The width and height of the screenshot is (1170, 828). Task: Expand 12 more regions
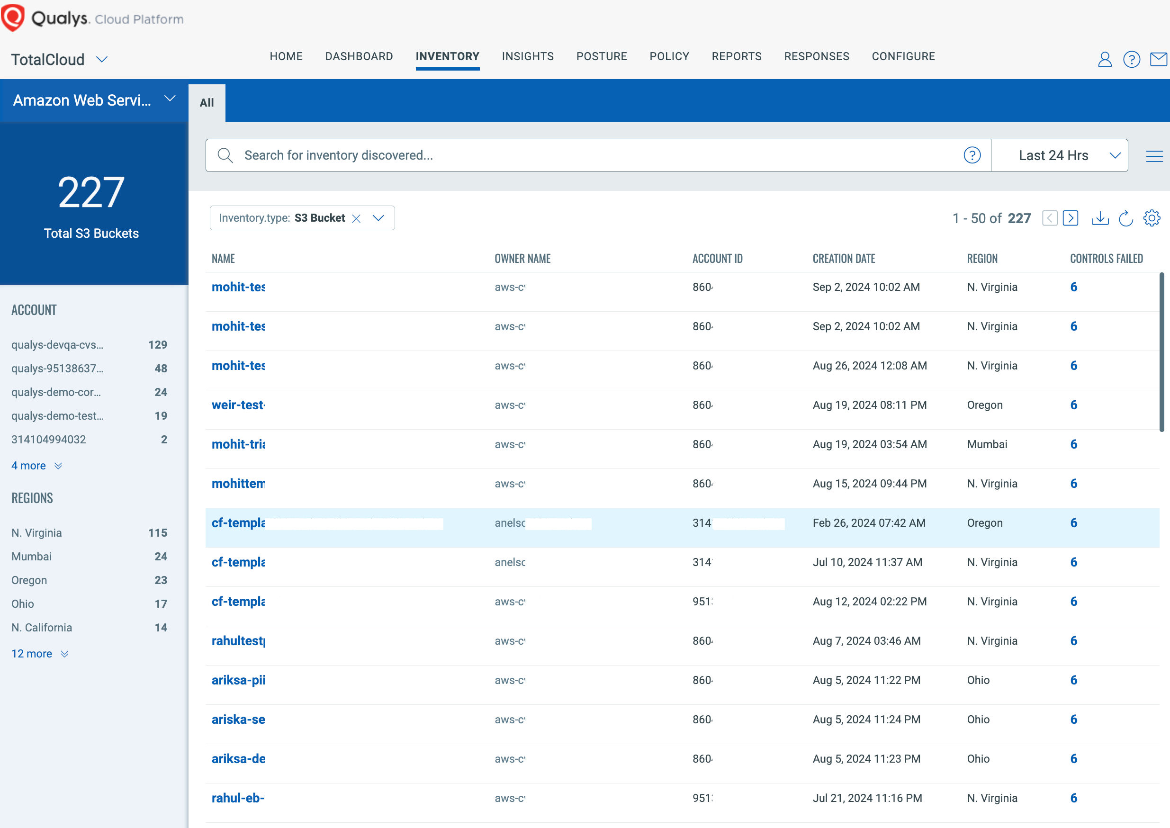click(x=40, y=654)
